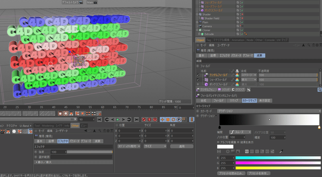This screenshot has width=322, height=177.
Task: Switch to the Tag tab
Action: click(x=208, y=40)
